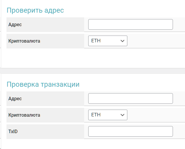
Task: Open the Криптовалюта dropdown in Проверка транзакции
Action: point(108,115)
